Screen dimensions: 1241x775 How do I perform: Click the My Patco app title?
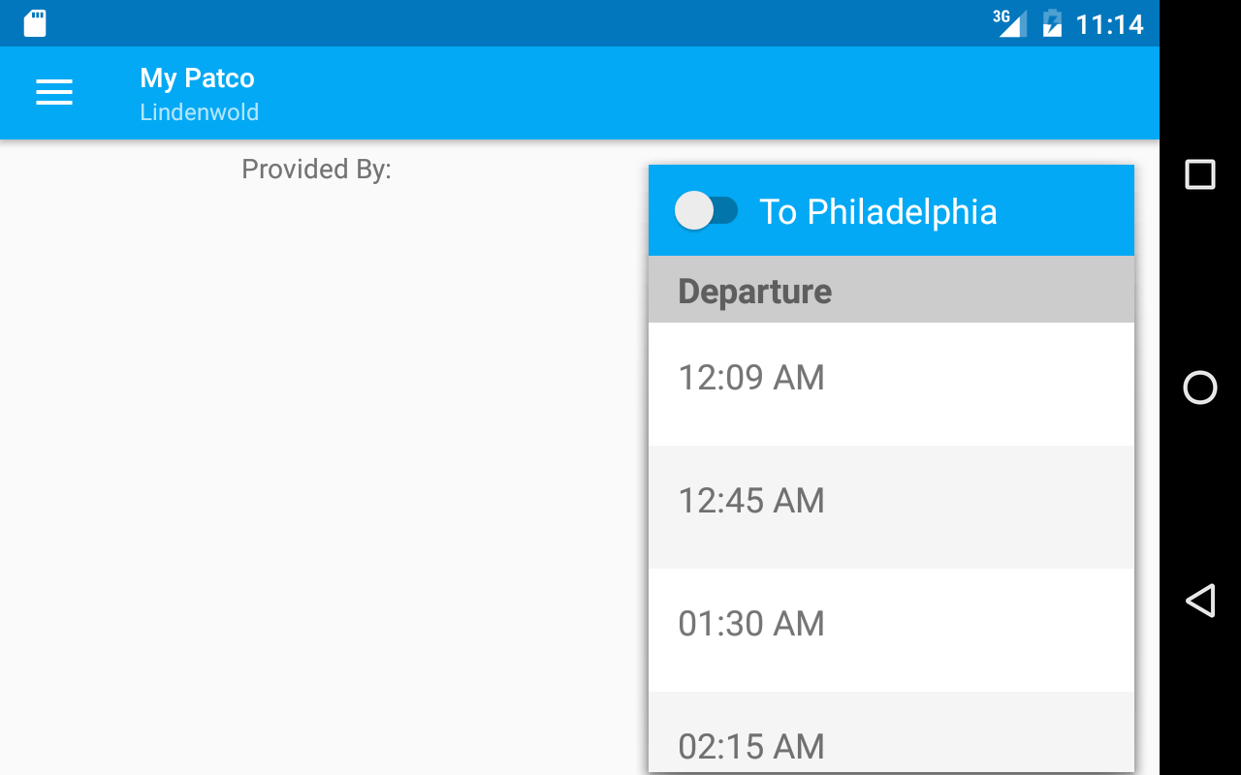197,78
